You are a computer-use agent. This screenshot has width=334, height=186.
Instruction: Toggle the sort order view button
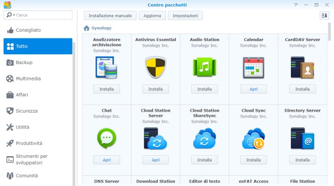(x=324, y=15)
